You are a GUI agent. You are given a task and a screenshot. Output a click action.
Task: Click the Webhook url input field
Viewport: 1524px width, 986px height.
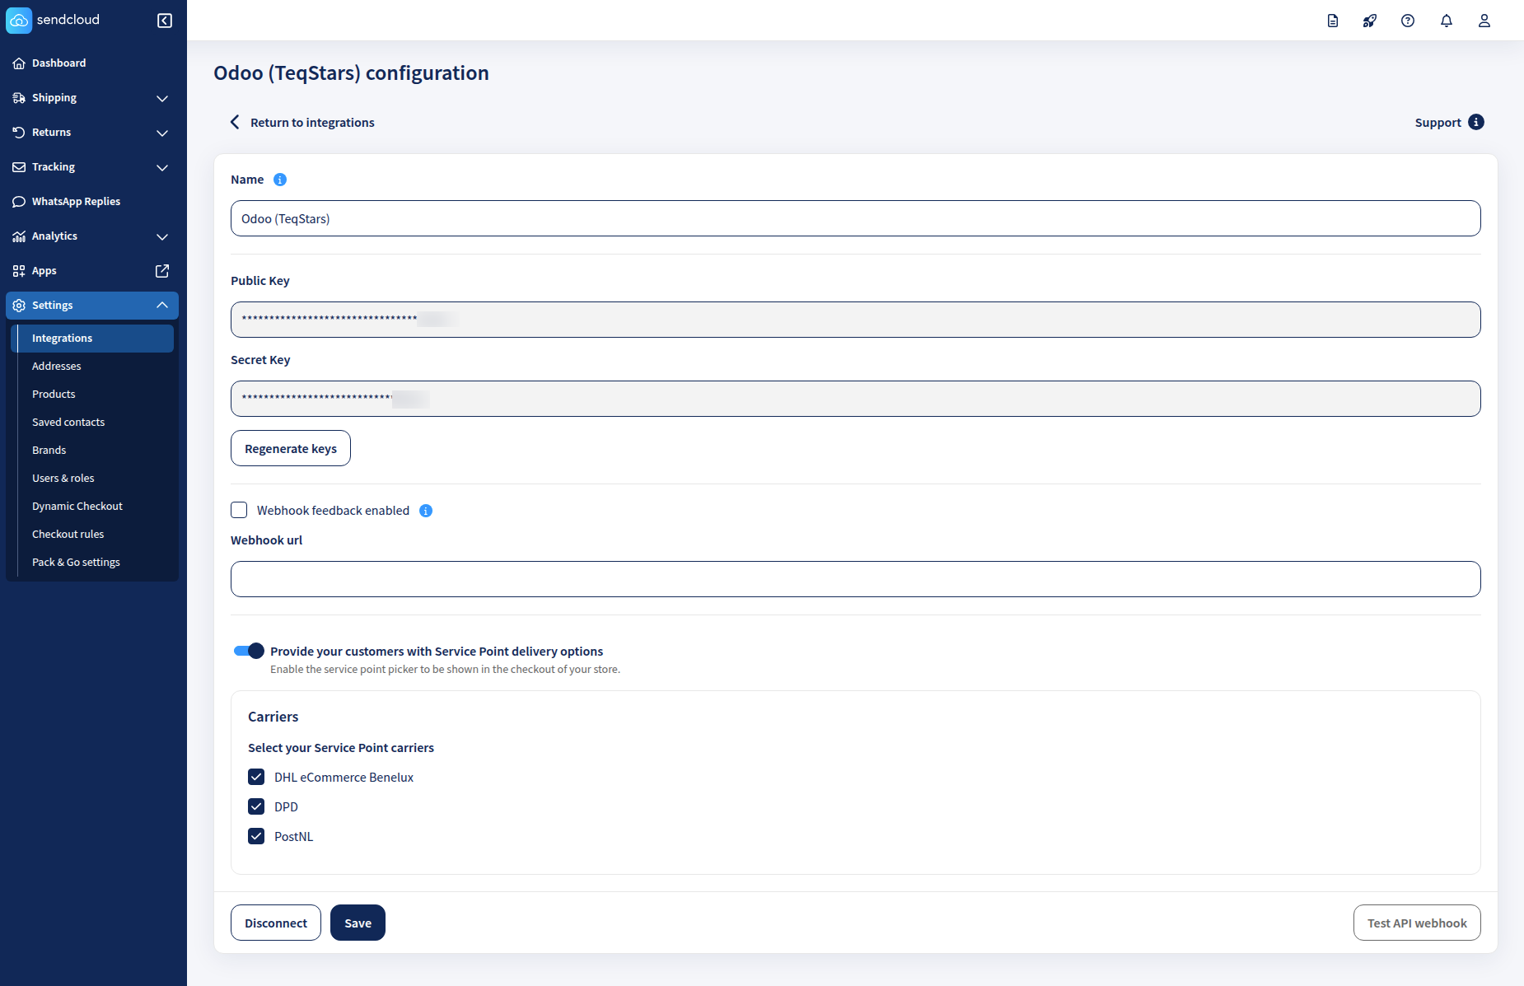[855, 579]
